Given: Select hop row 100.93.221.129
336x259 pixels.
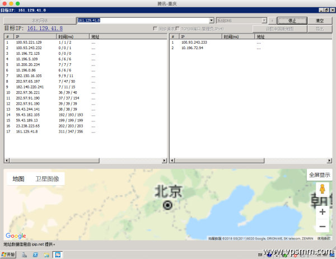Looking at the screenshot, I should 85,43.
